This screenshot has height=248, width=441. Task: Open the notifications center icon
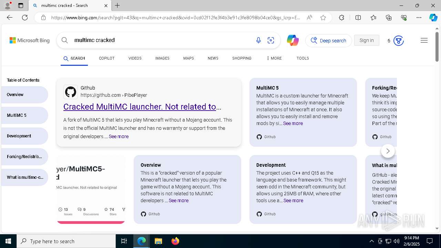tap(430, 241)
